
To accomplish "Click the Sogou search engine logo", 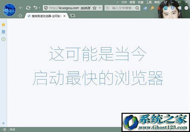I will (x=107, y=8).
